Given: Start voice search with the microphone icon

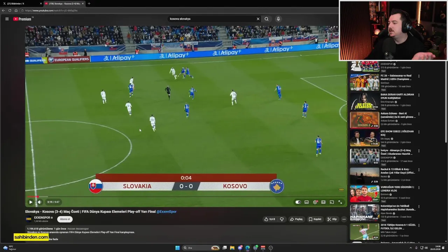Looking at the screenshot, I should tap(278, 19).
